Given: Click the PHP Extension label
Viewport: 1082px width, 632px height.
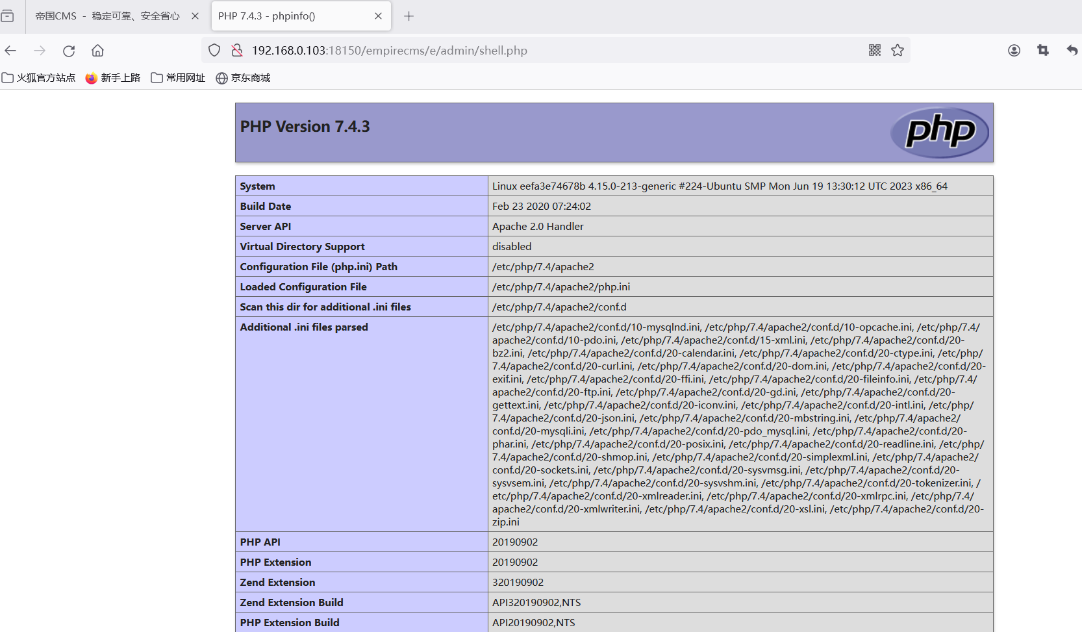Looking at the screenshot, I should click(x=275, y=562).
